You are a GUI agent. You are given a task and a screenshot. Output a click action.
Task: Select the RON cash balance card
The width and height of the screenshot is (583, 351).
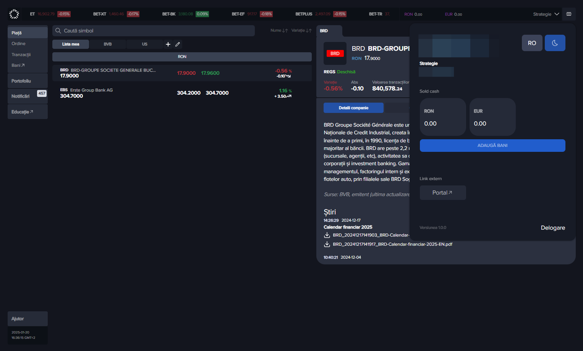coord(443,117)
